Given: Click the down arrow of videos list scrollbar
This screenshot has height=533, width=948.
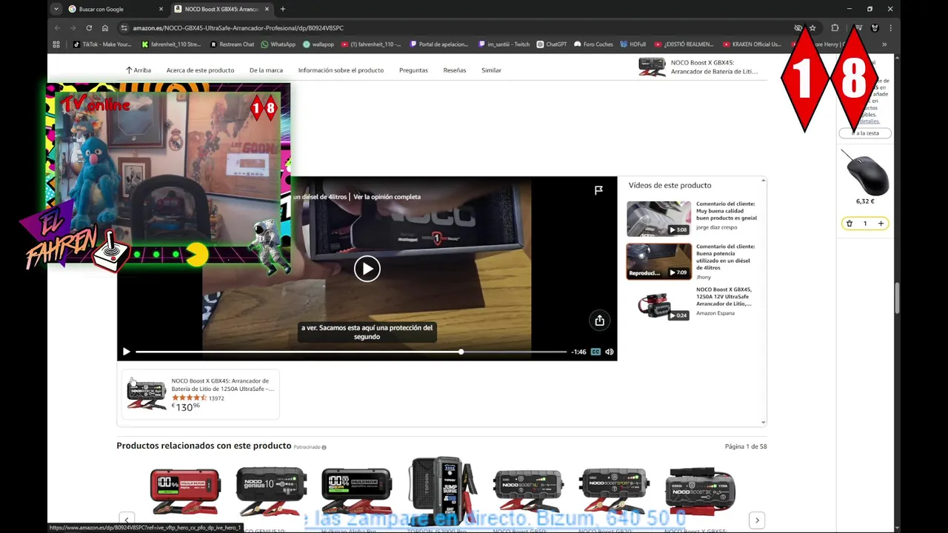Looking at the screenshot, I should [763, 423].
